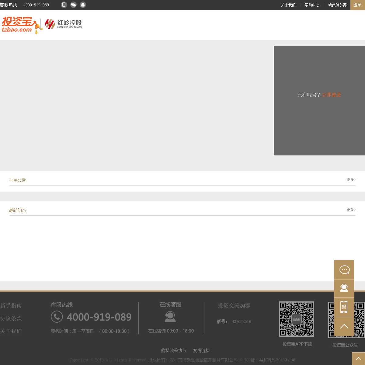
Task: Click the floating customer service headset icon
Action: coord(344,288)
